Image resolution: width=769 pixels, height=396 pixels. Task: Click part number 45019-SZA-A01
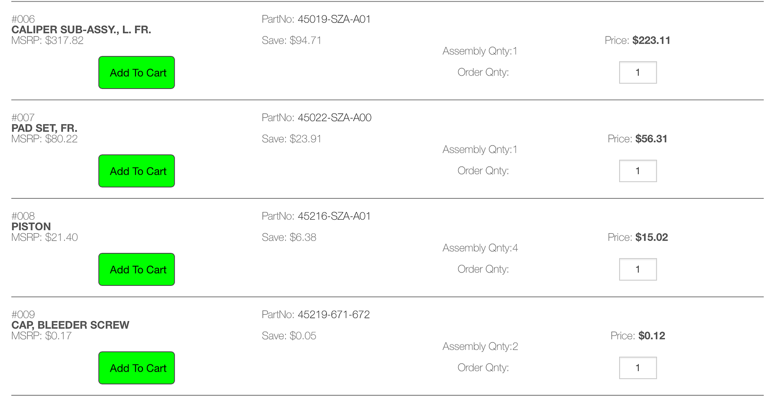(x=334, y=19)
